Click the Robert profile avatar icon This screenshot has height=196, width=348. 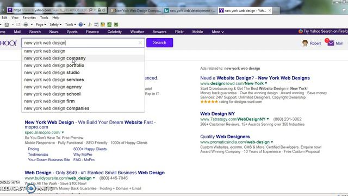coord(305,43)
